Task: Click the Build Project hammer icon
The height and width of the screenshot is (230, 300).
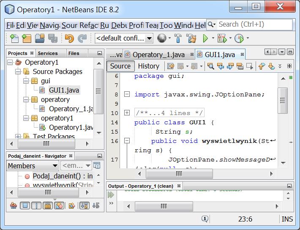Action: [178, 38]
